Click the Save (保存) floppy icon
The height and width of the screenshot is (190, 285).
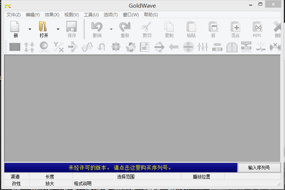(x=71, y=27)
